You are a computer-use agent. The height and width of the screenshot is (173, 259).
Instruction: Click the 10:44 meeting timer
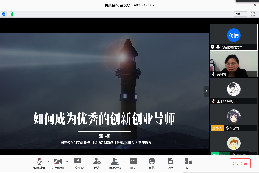click(240, 14)
